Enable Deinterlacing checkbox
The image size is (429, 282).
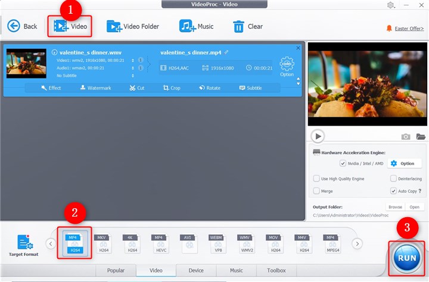coord(393,178)
